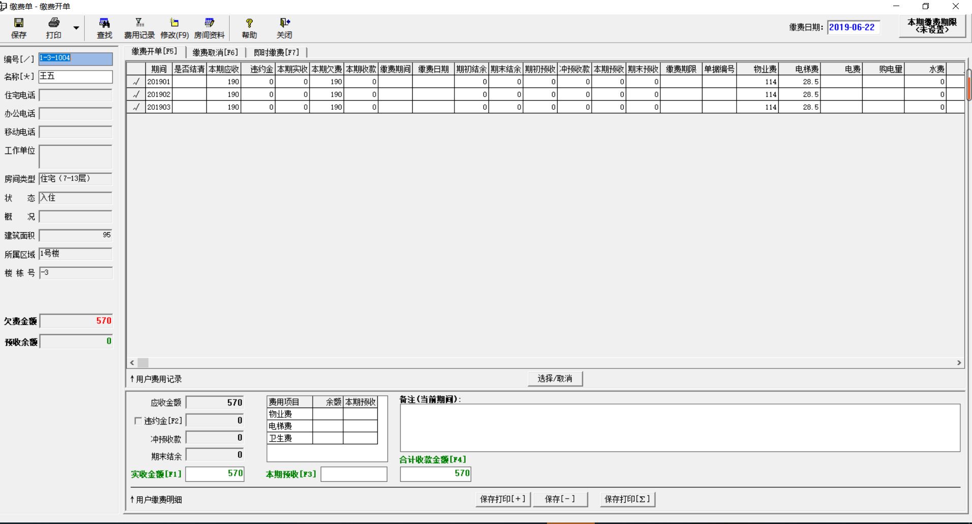Image resolution: width=972 pixels, height=524 pixels.
Task: Click the 保存打印[+] button
Action: (503, 499)
